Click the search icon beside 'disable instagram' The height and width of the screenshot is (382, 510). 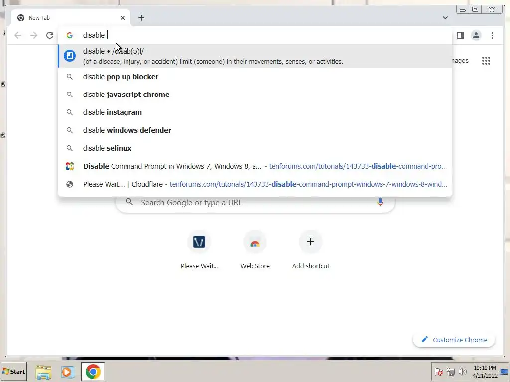click(70, 112)
